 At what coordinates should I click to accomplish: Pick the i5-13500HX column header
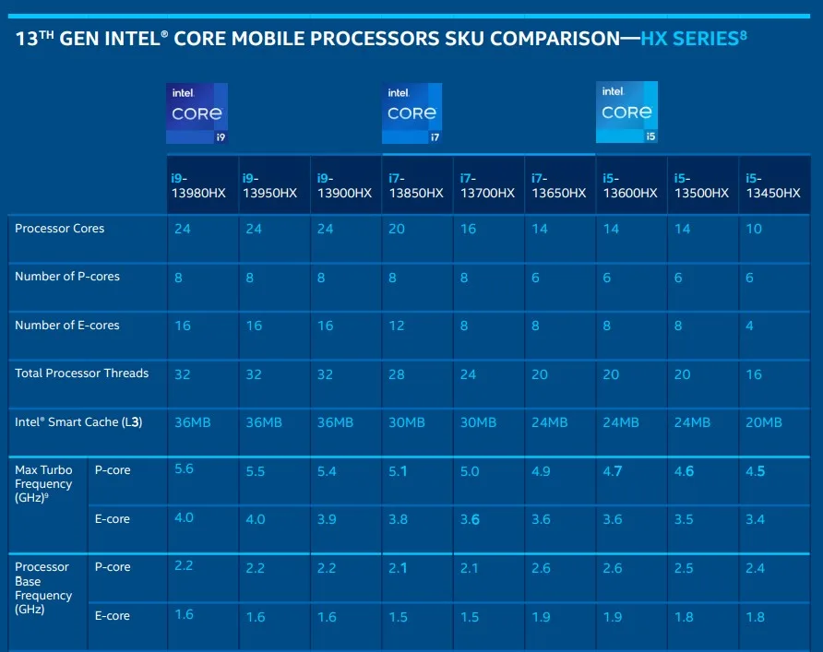point(702,185)
